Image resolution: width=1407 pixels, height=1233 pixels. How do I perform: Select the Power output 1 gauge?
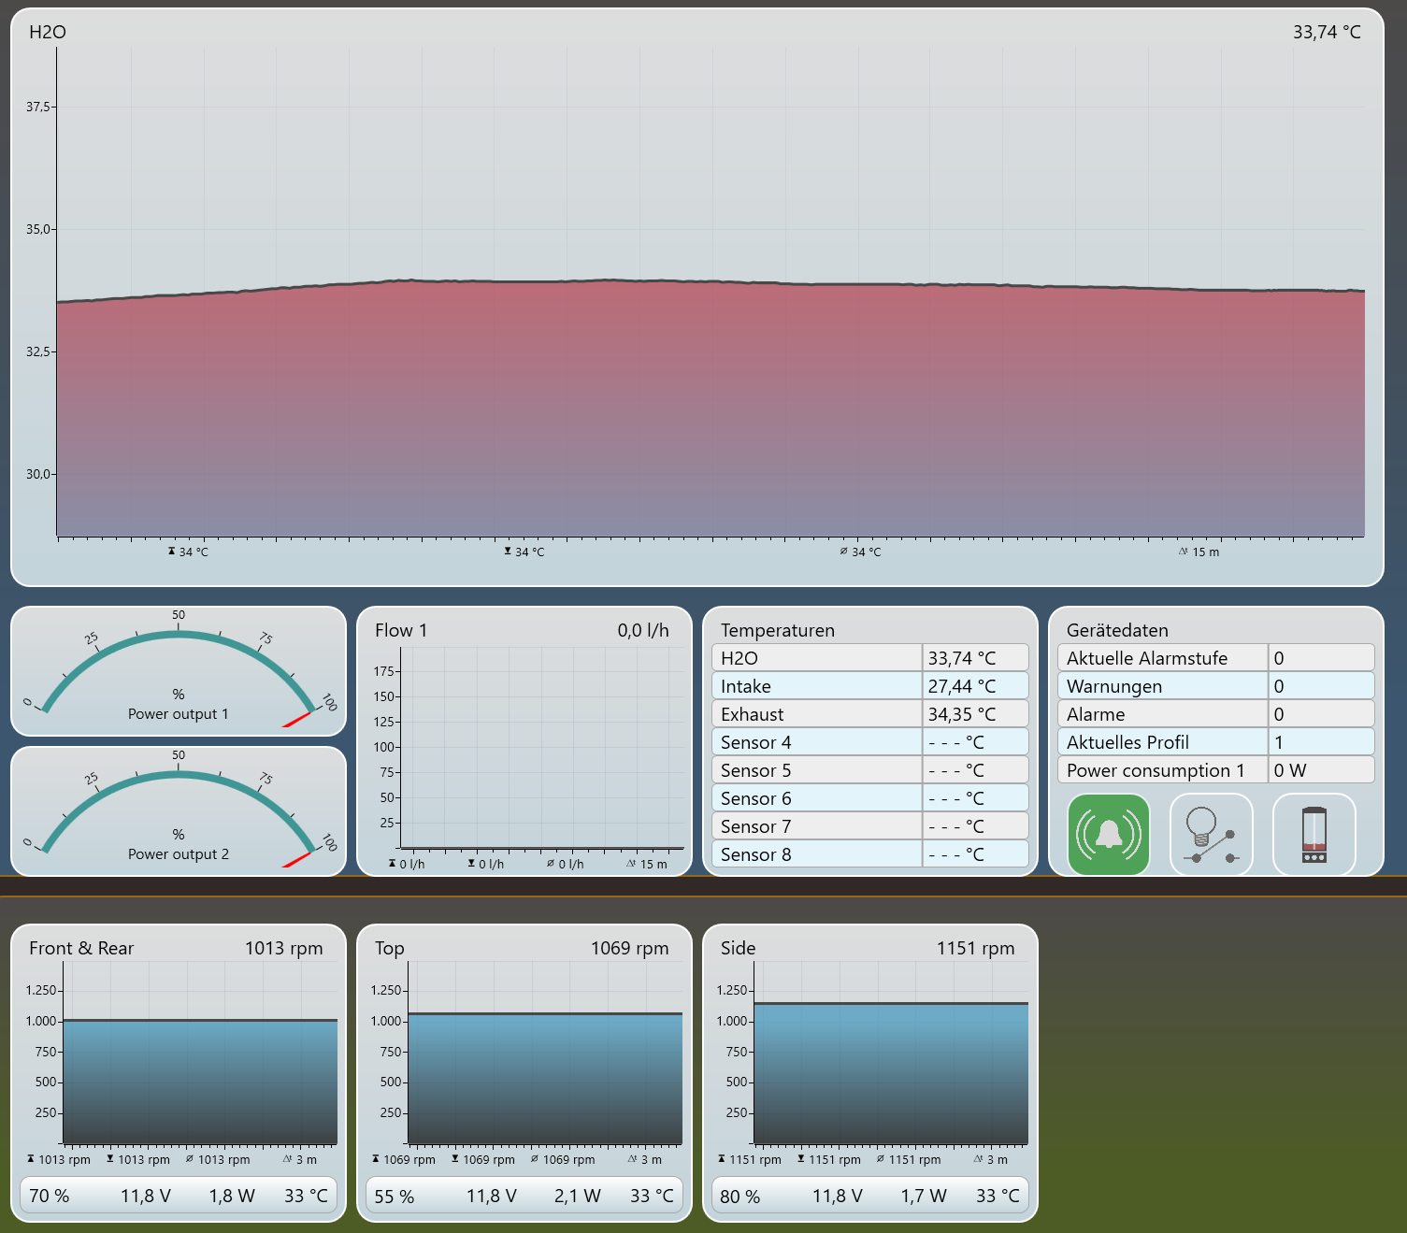tap(179, 671)
